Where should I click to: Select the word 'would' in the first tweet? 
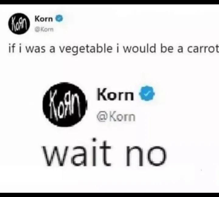[139, 48]
